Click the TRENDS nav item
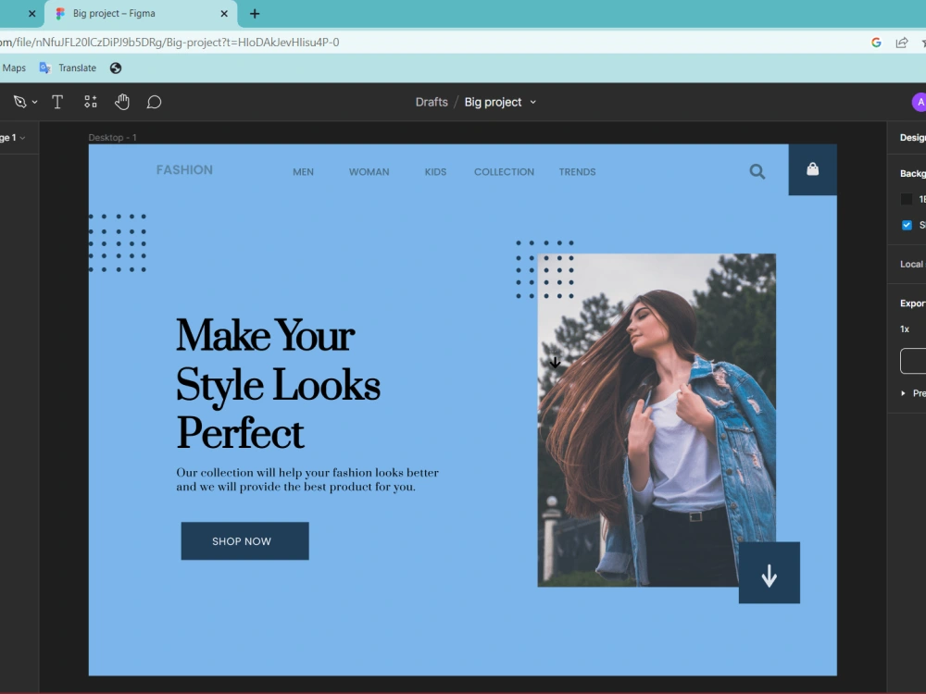The image size is (926, 694). [x=577, y=172]
